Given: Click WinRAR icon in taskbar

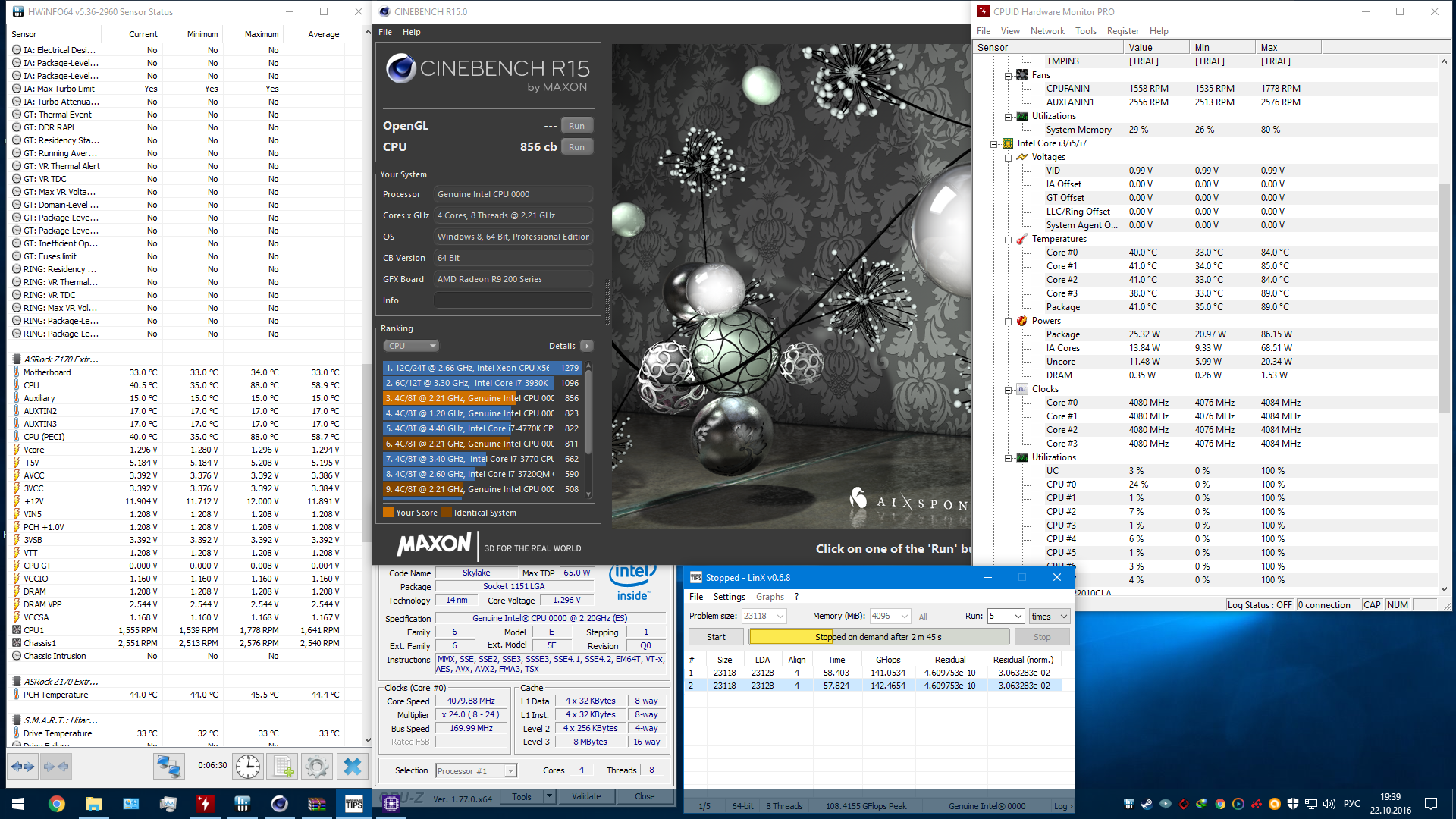Looking at the screenshot, I should pos(317,804).
